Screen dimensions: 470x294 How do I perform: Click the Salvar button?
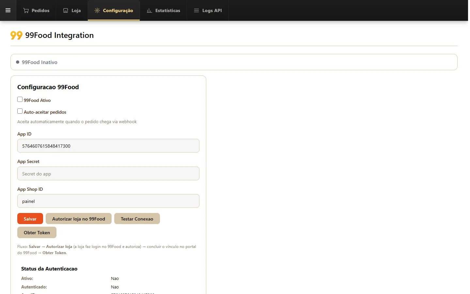point(30,219)
